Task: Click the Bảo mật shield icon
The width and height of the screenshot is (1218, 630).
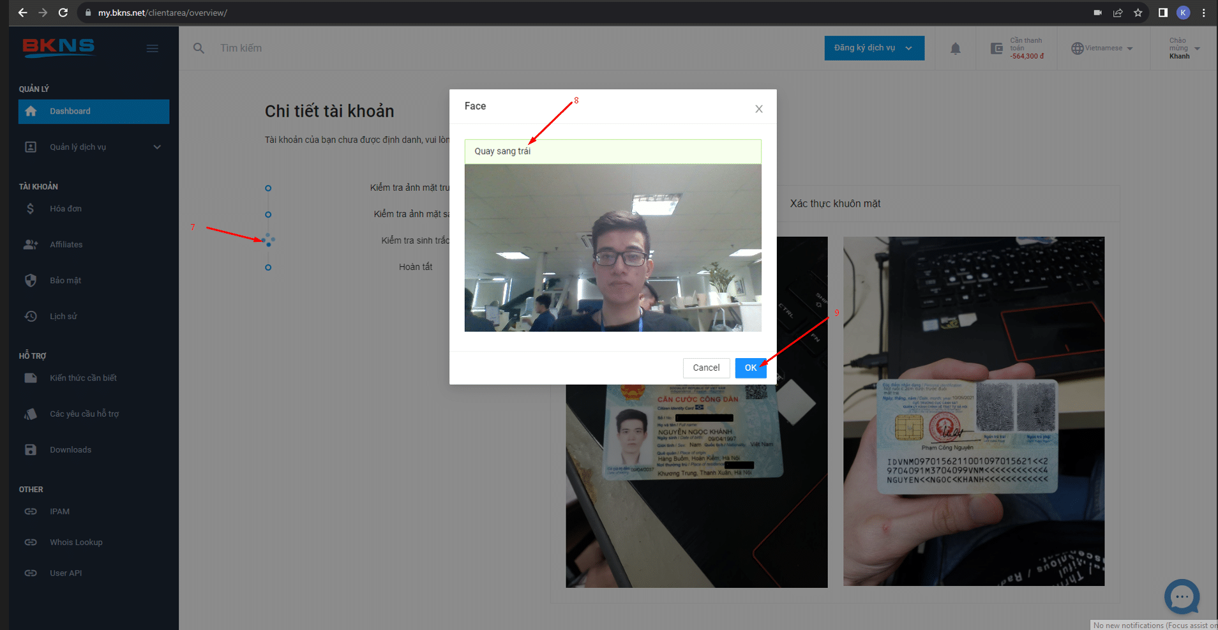Action: (31, 280)
